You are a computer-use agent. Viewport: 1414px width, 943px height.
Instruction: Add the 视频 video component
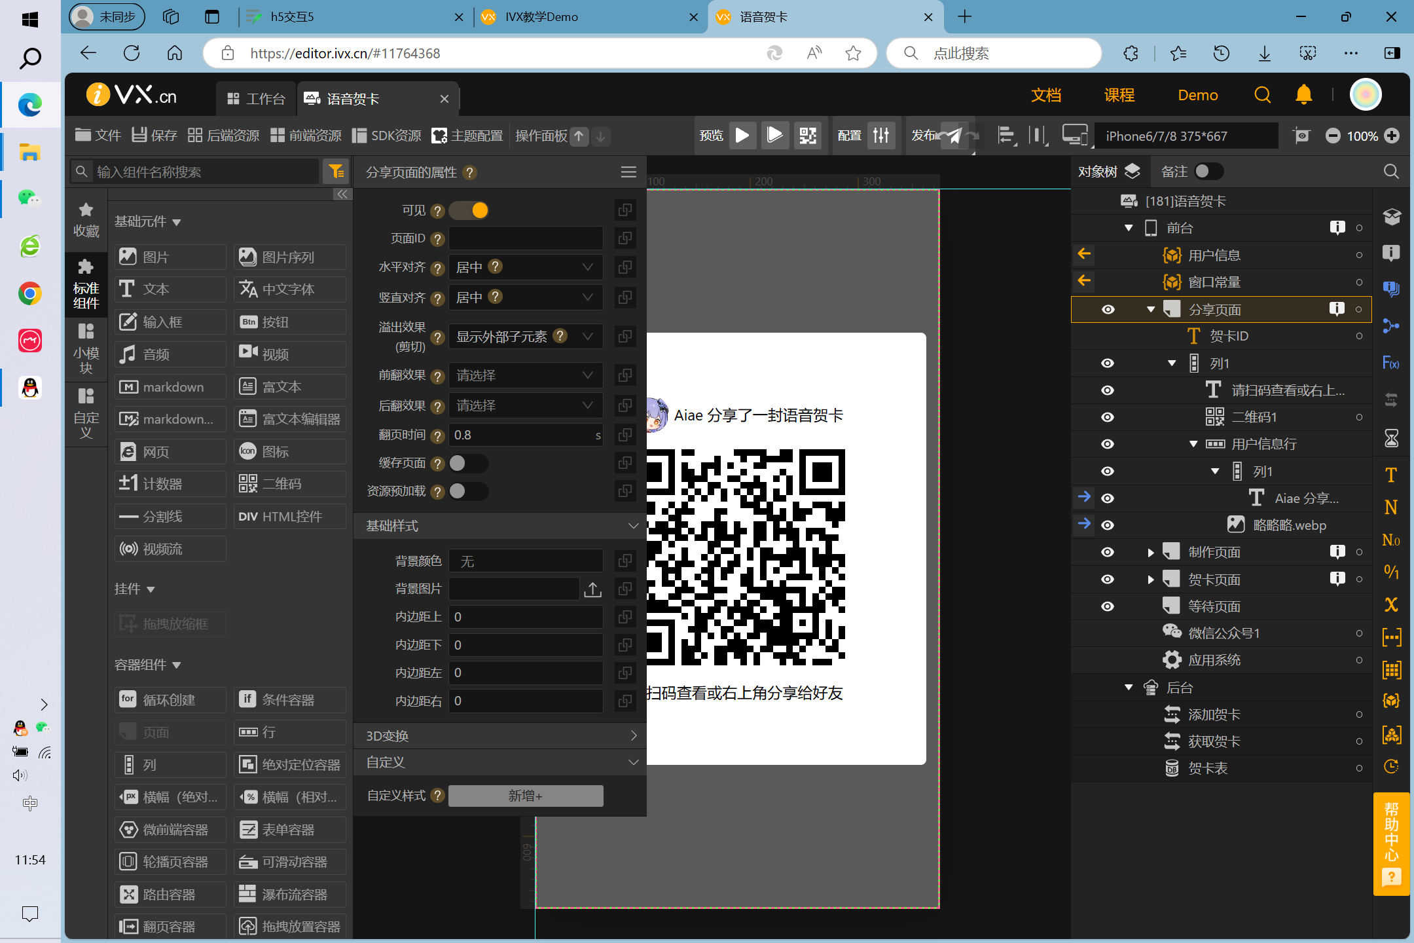[x=289, y=354]
